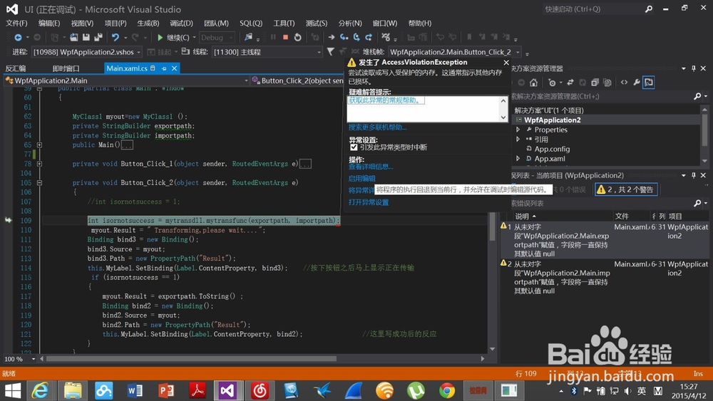Open the 工具(T) Tools menu
The height and width of the screenshot is (401, 713).
coord(284,24)
